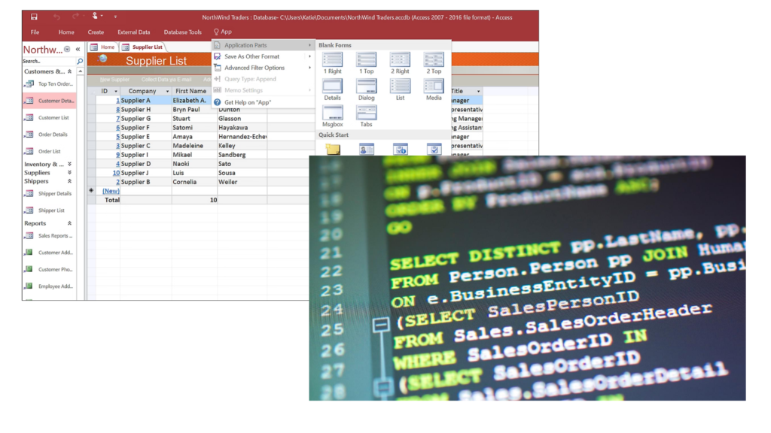Viewport: 771px width, 433px height.
Task: Switch to the Create ribbon tab
Action: pyautogui.click(x=96, y=32)
